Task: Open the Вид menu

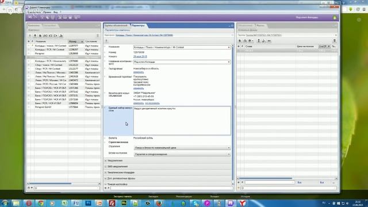Action: 55,12
